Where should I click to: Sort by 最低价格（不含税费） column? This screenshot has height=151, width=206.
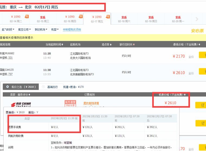[x=187, y=44]
